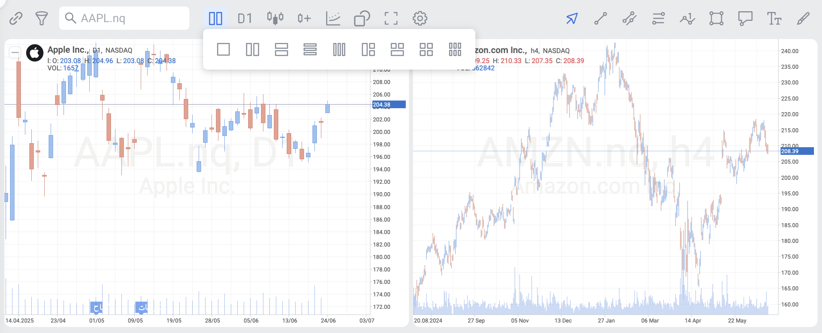Click the AMZN chart title text

tap(500, 50)
